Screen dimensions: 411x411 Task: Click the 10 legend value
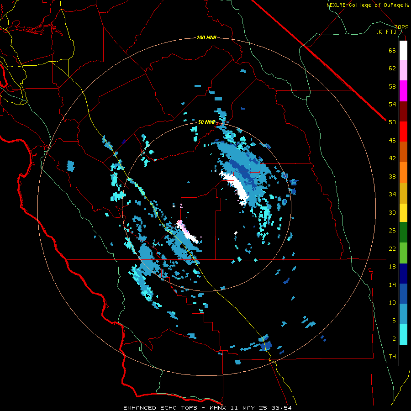point(392,303)
